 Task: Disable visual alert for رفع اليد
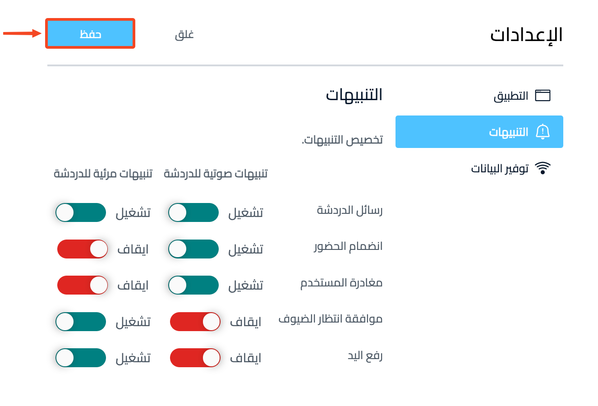click(x=81, y=358)
